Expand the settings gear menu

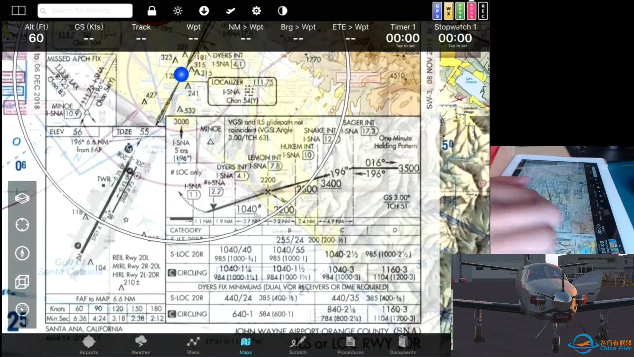(x=257, y=11)
